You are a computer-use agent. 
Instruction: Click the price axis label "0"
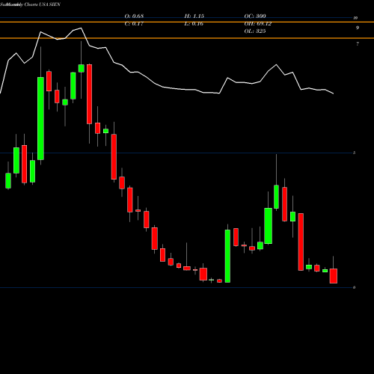pos(355,287)
